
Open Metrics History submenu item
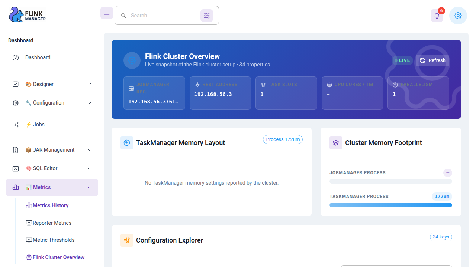tap(57, 205)
